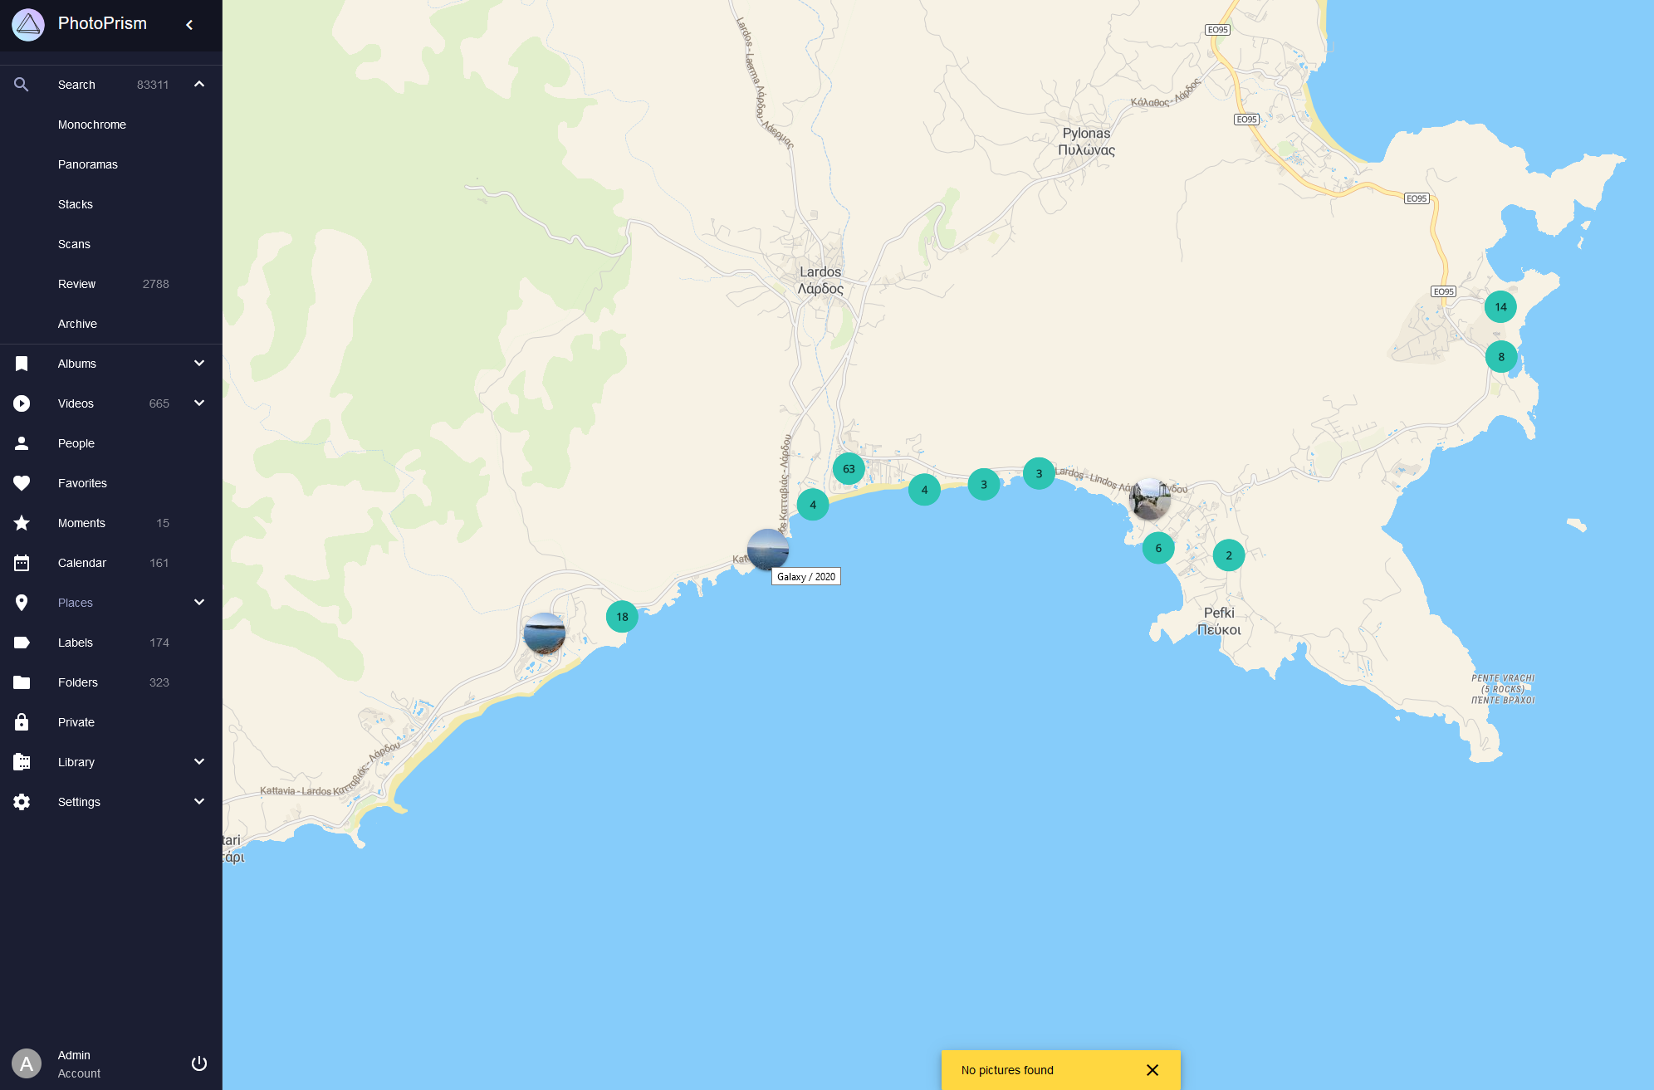Image resolution: width=1654 pixels, height=1090 pixels.
Task: Expand the Settings submenu chevron
Action: click(199, 801)
